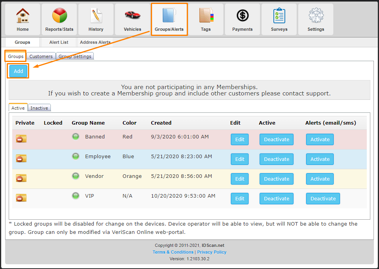The image size is (379, 269).
Task: Click the Private column header
Action: tap(25, 123)
